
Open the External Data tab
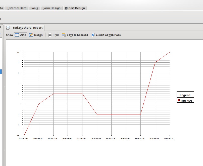click(x=17, y=8)
